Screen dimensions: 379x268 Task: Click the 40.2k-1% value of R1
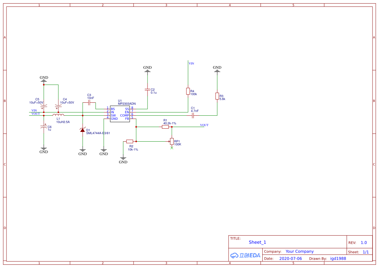(x=170, y=123)
